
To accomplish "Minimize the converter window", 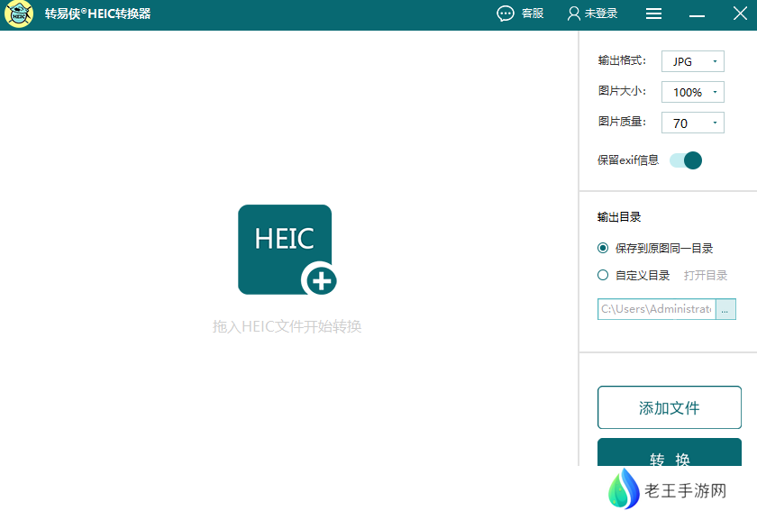I will tap(697, 14).
